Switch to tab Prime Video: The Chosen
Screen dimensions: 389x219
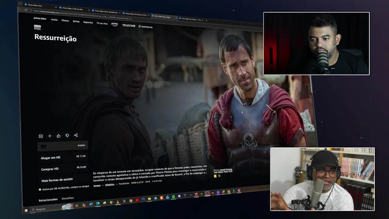[x=191, y=19]
